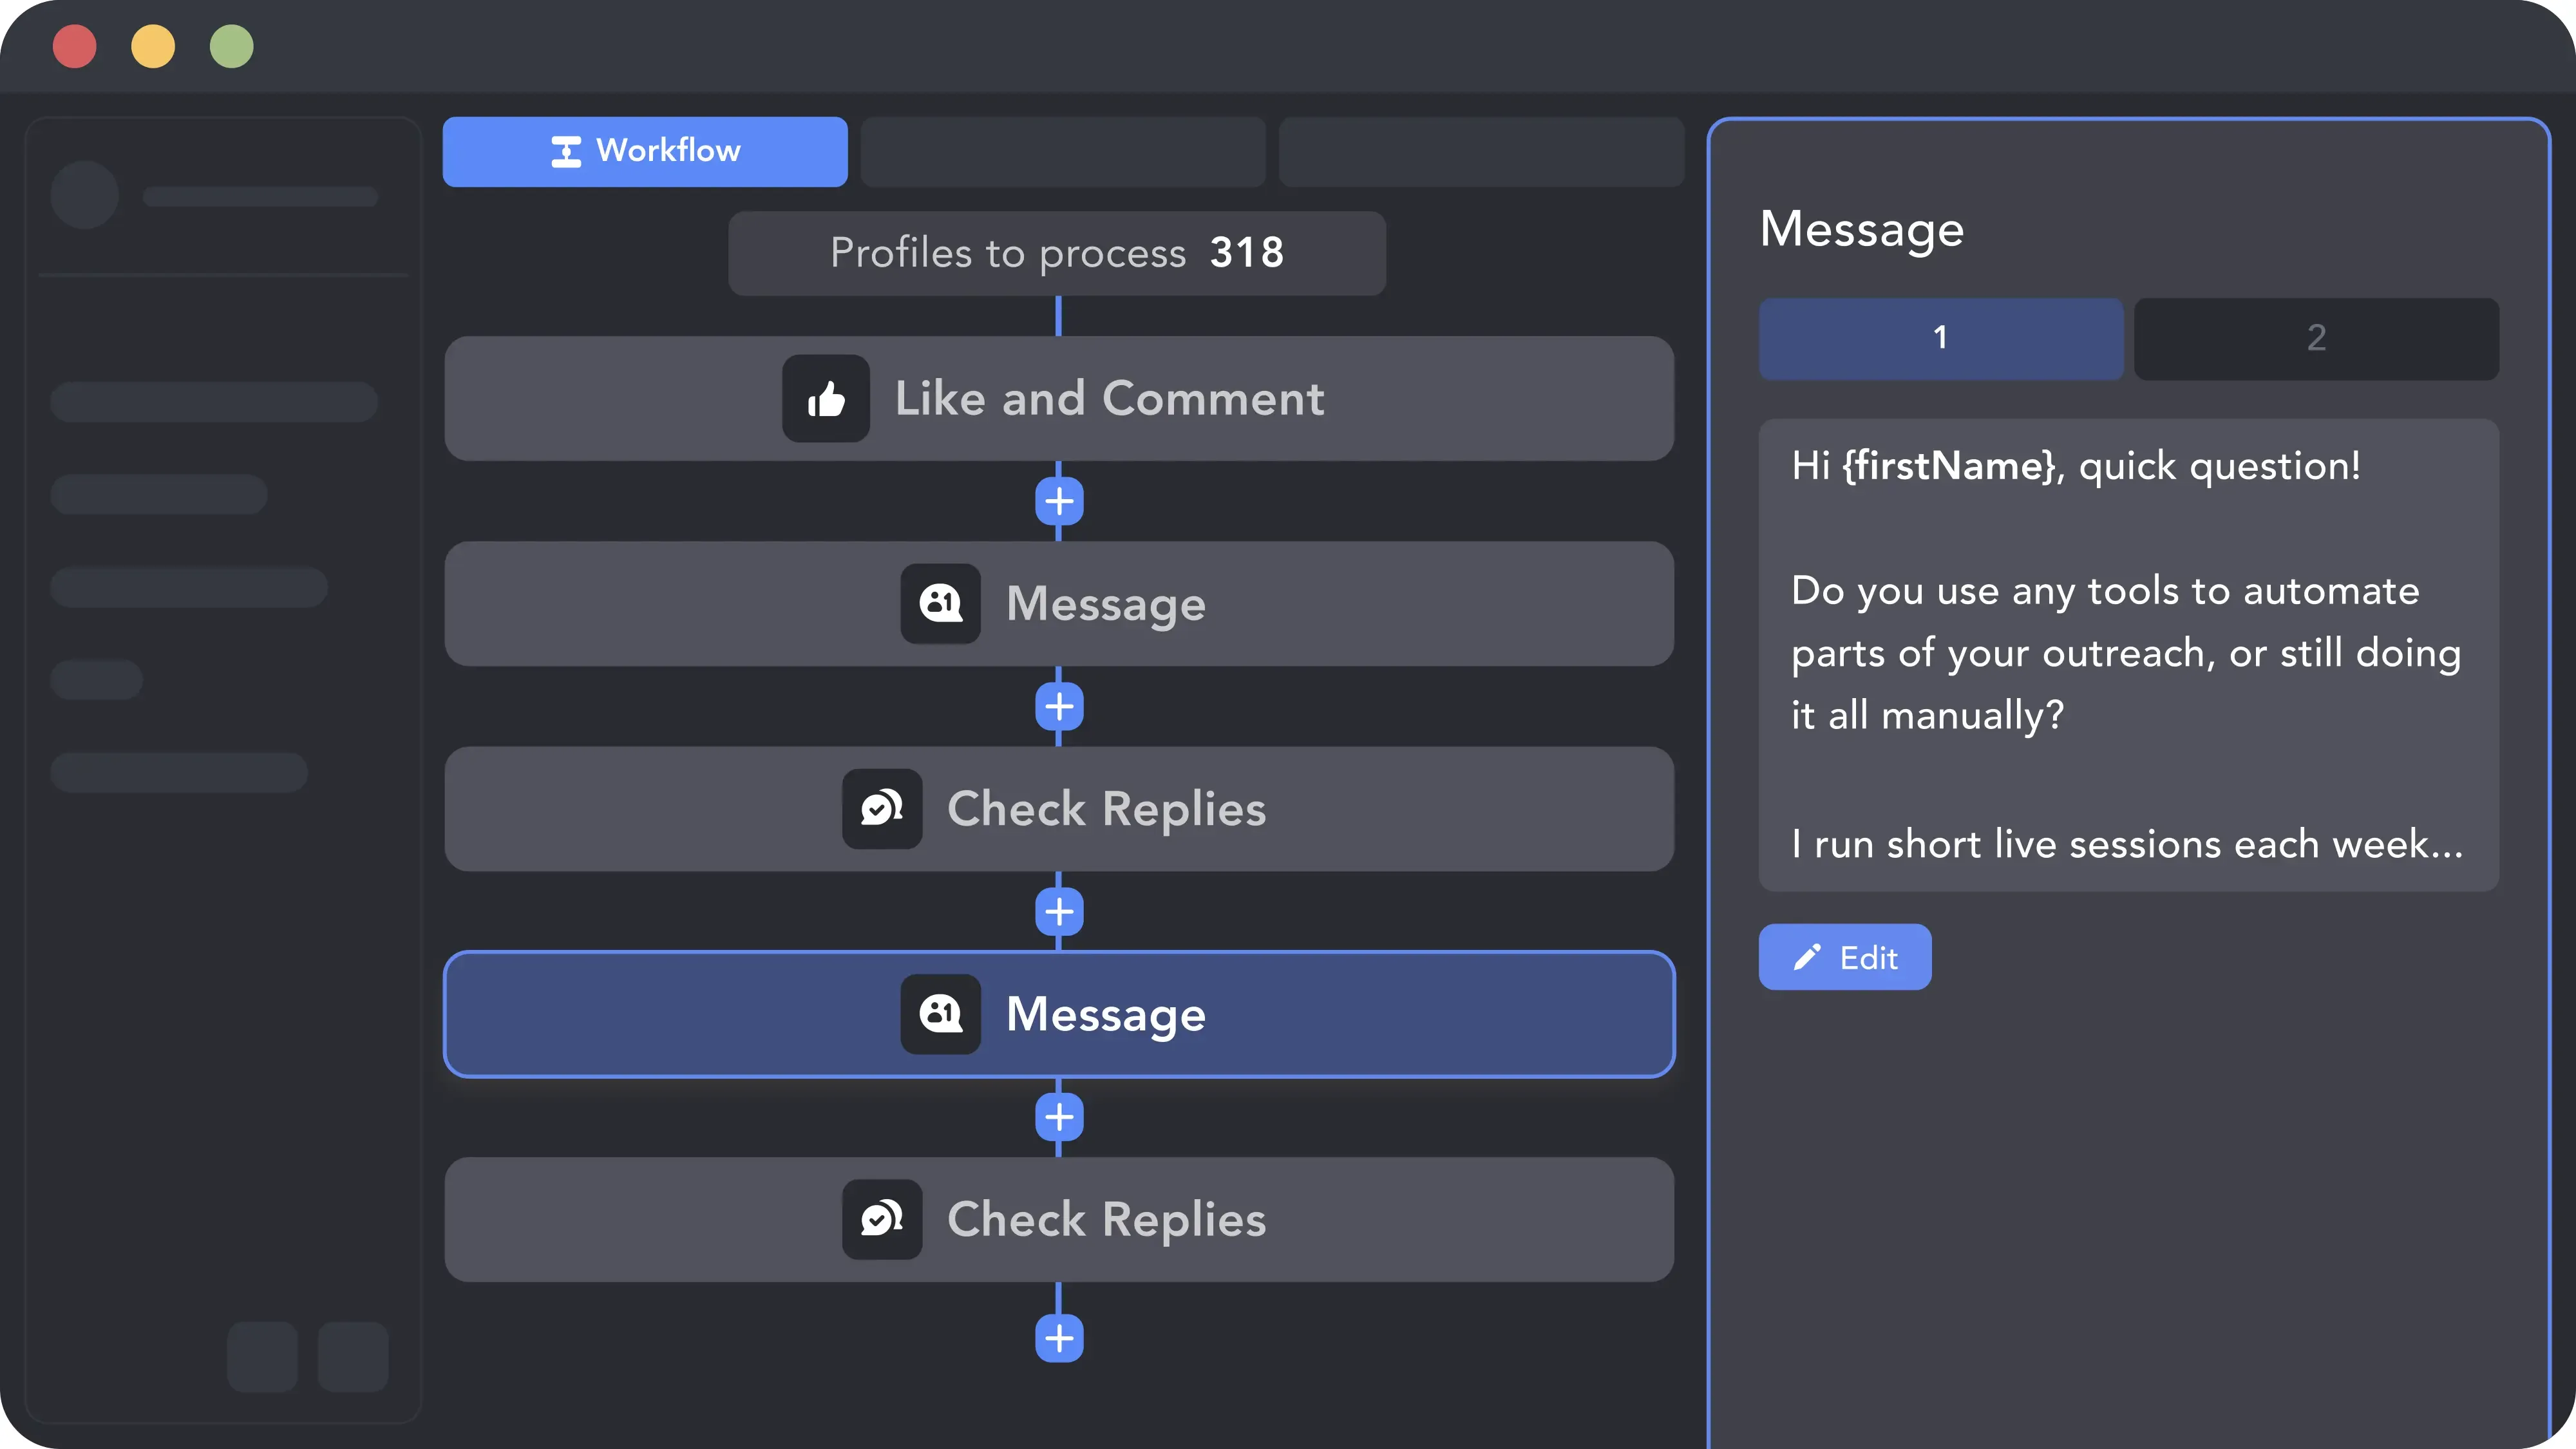Add step at end of workflow
This screenshot has width=2576, height=1449.
1059,1338
